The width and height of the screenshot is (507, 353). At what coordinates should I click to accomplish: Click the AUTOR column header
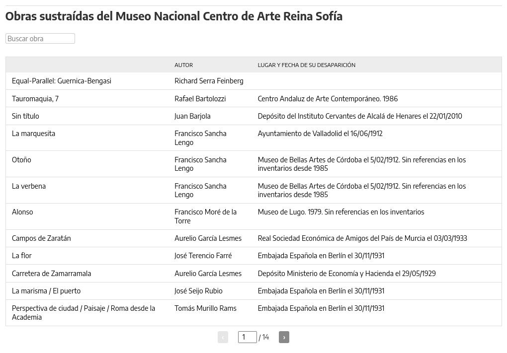tap(183, 65)
